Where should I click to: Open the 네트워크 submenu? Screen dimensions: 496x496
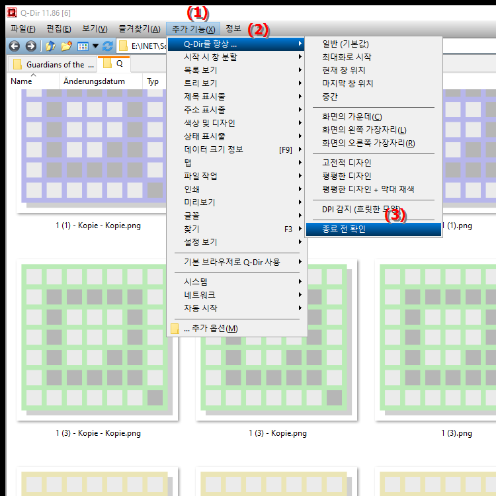pyautogui.click(x=236, y=295)
